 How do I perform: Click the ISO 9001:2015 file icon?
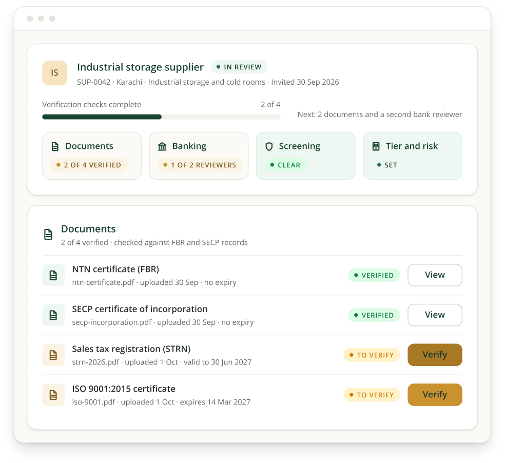coord(53,395)
